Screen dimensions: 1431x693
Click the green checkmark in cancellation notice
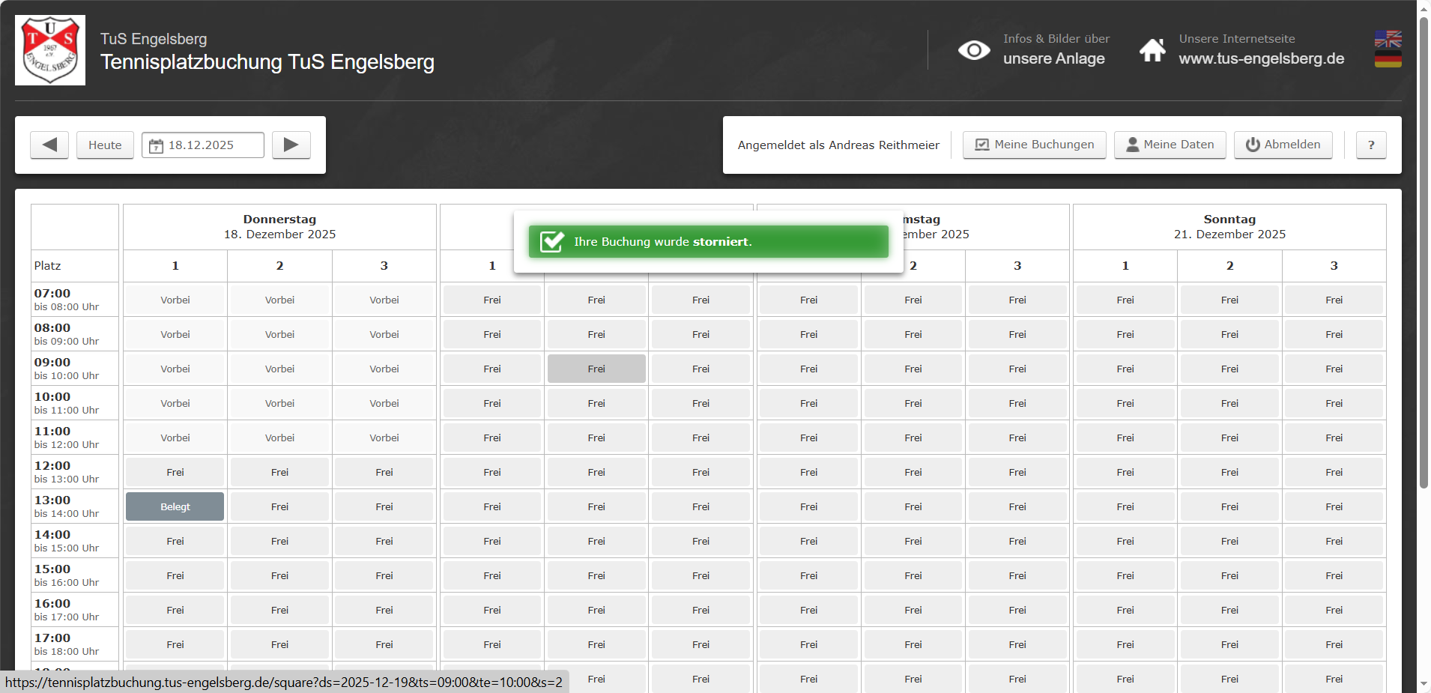pyautogui.click(x=552, y=241)
